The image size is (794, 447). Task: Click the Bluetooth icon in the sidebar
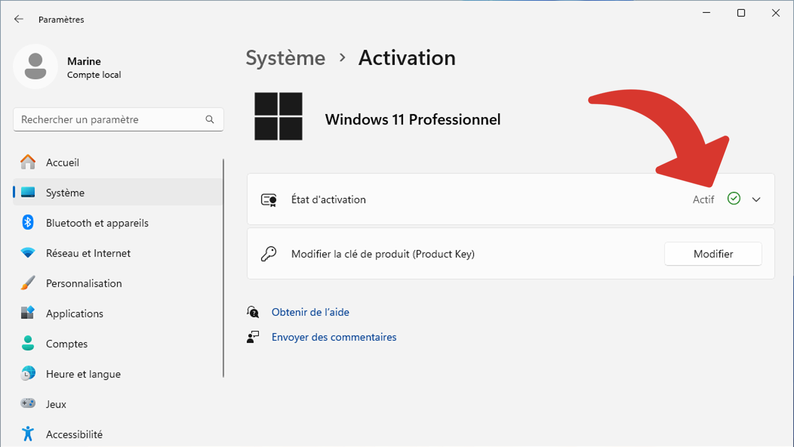28,223
